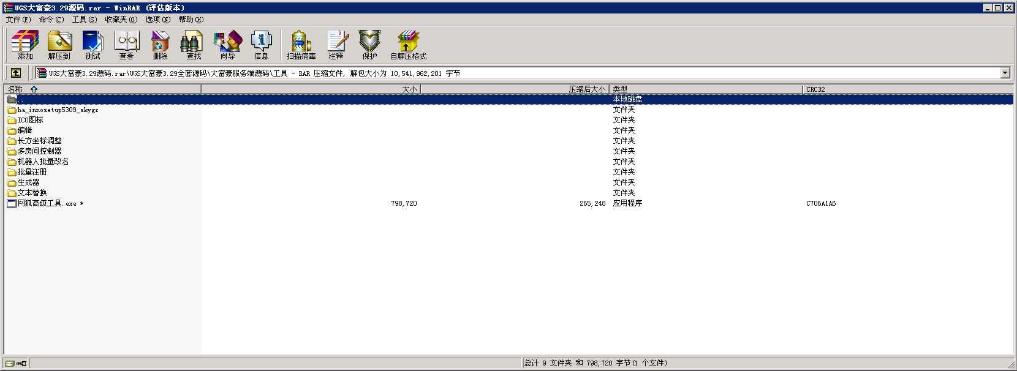Click the folder icon of ICO图标
Screen dimensions: 1017x371
[12, 120]
